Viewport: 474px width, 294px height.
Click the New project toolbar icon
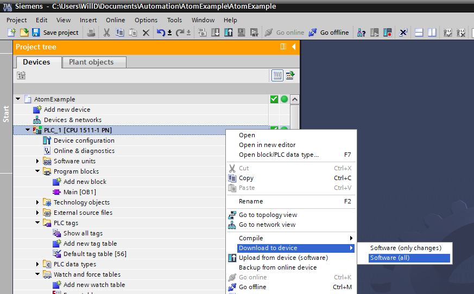(12, 33)
